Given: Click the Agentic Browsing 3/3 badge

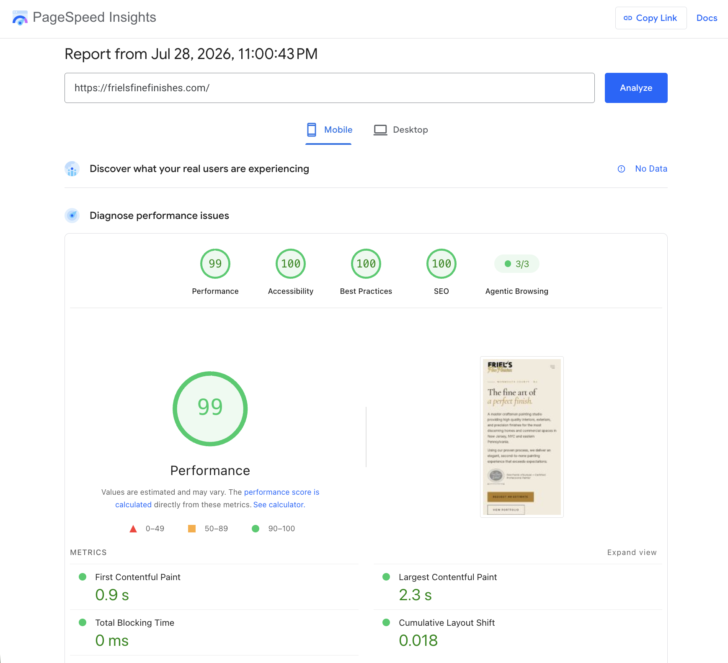Looking at the screenshot, I should click(517, 264).
